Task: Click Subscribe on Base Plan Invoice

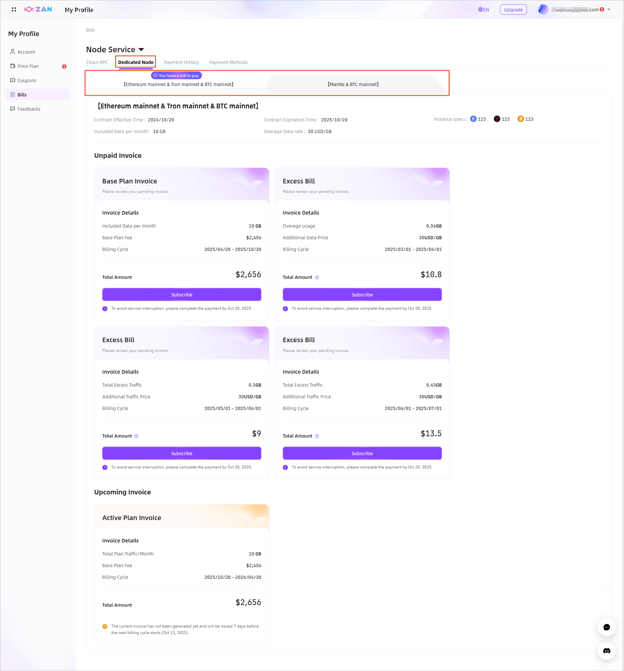Action: coord(181,294)
